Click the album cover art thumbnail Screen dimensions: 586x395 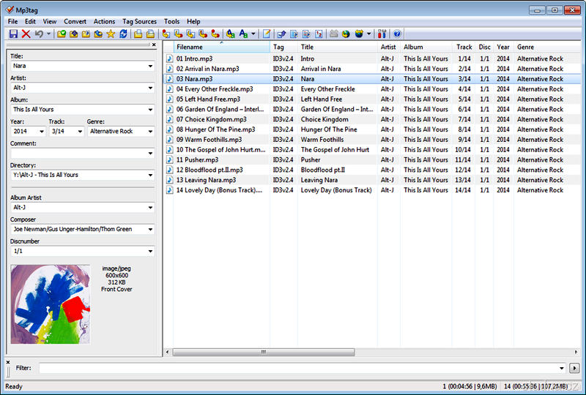coord(51,304)
